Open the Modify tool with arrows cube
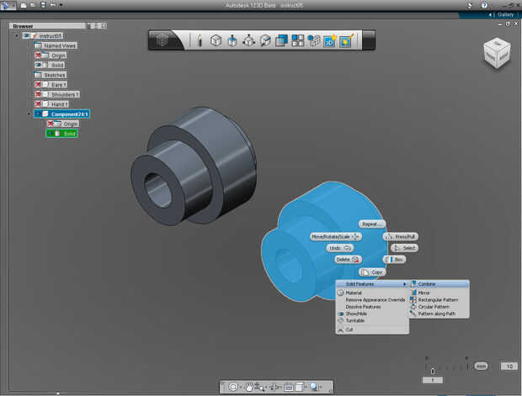This screenshot has height=396, width=522. click(x=248, y=40)
